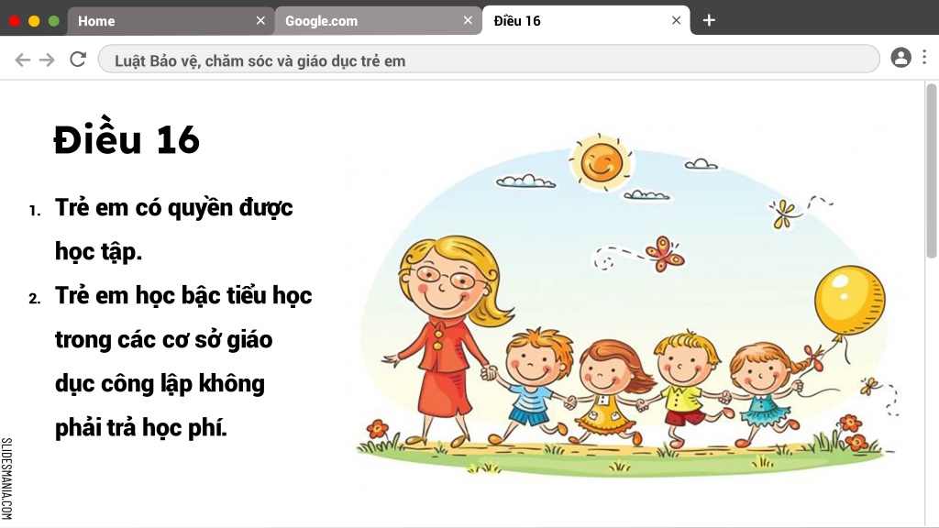Close the Google.com tab with its X
Screen dimensions: 939x528
[468, 20]
